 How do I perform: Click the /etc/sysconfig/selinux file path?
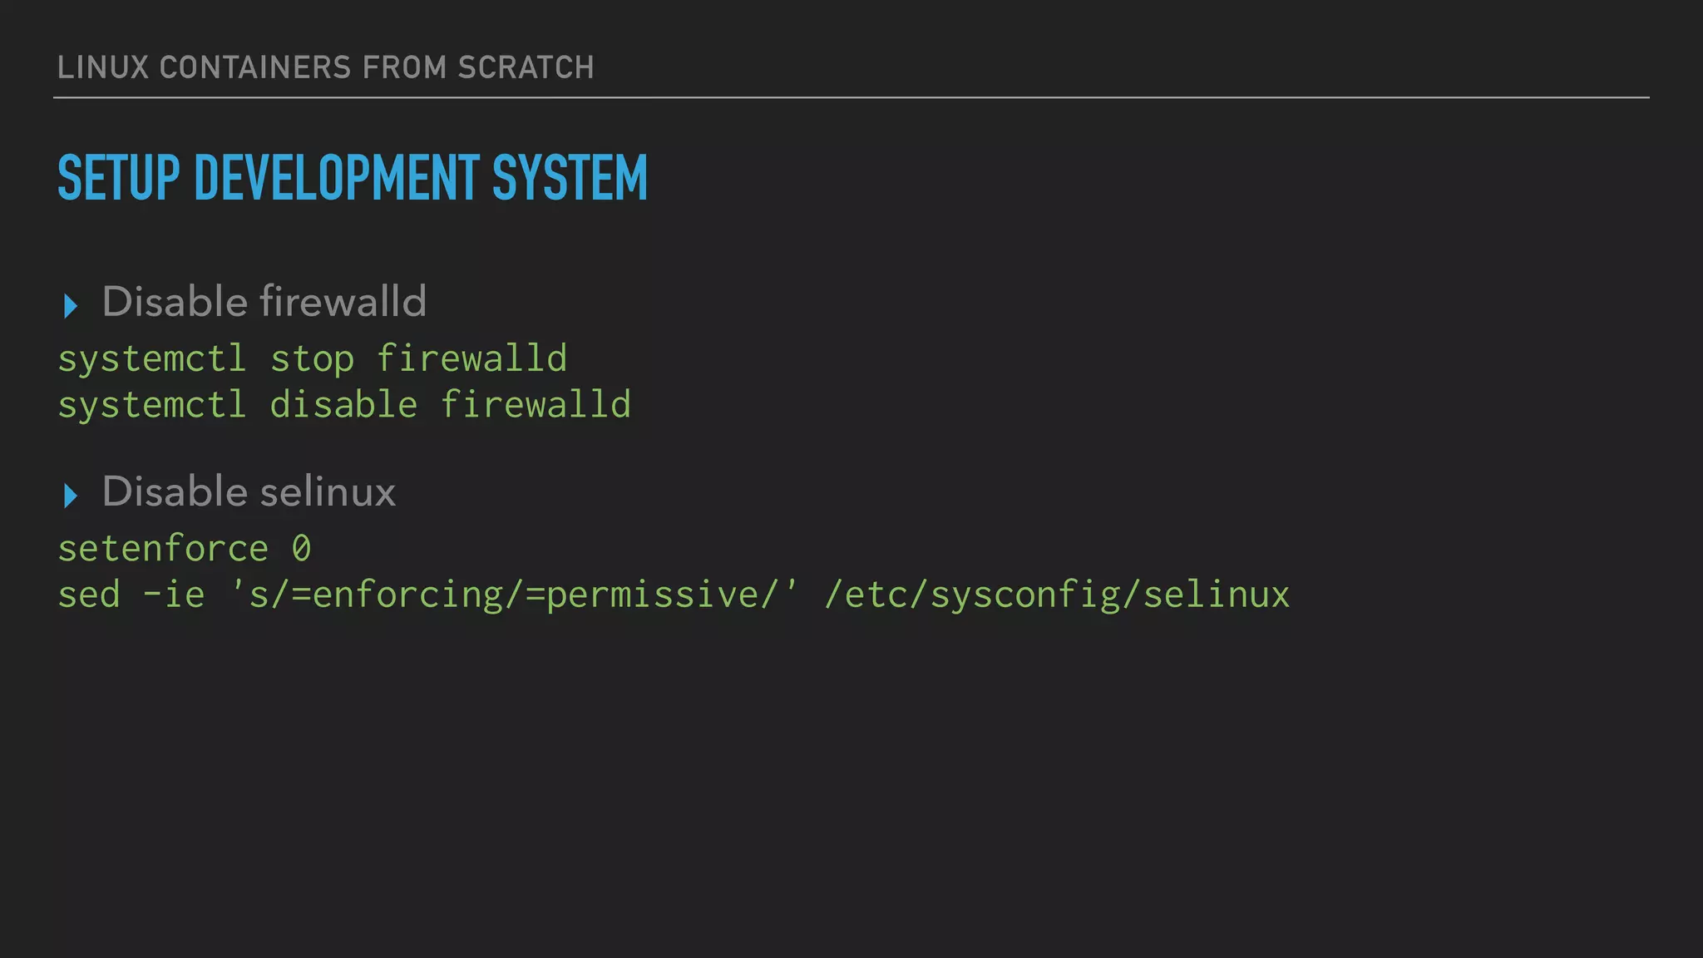(1057, 595)
